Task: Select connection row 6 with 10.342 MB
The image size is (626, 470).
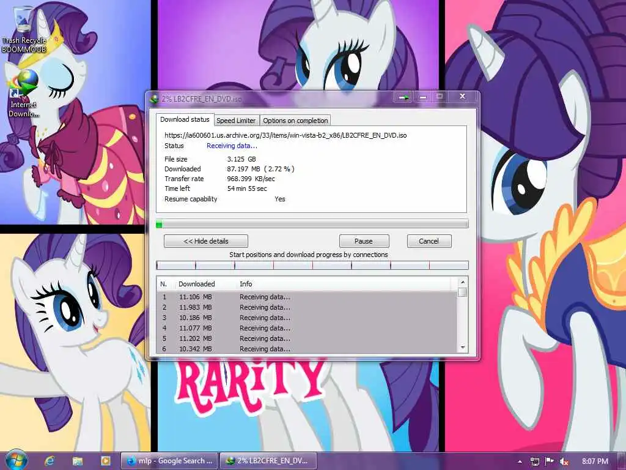Action: click(x=307, y=349)
